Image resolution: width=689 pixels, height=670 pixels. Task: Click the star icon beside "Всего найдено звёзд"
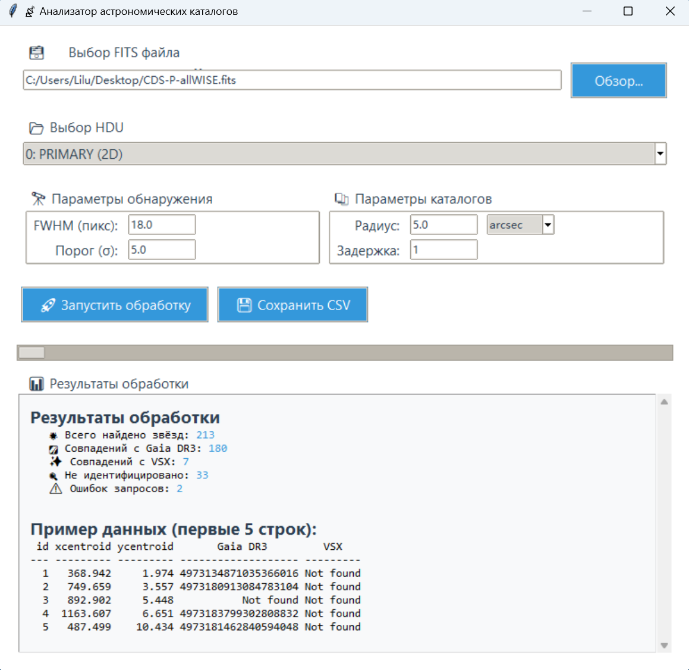tap(52, 434)
